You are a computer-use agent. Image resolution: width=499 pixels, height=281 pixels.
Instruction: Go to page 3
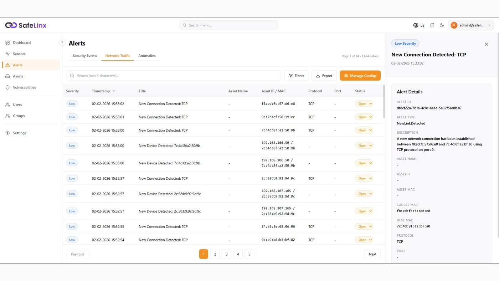pos(226,254)
